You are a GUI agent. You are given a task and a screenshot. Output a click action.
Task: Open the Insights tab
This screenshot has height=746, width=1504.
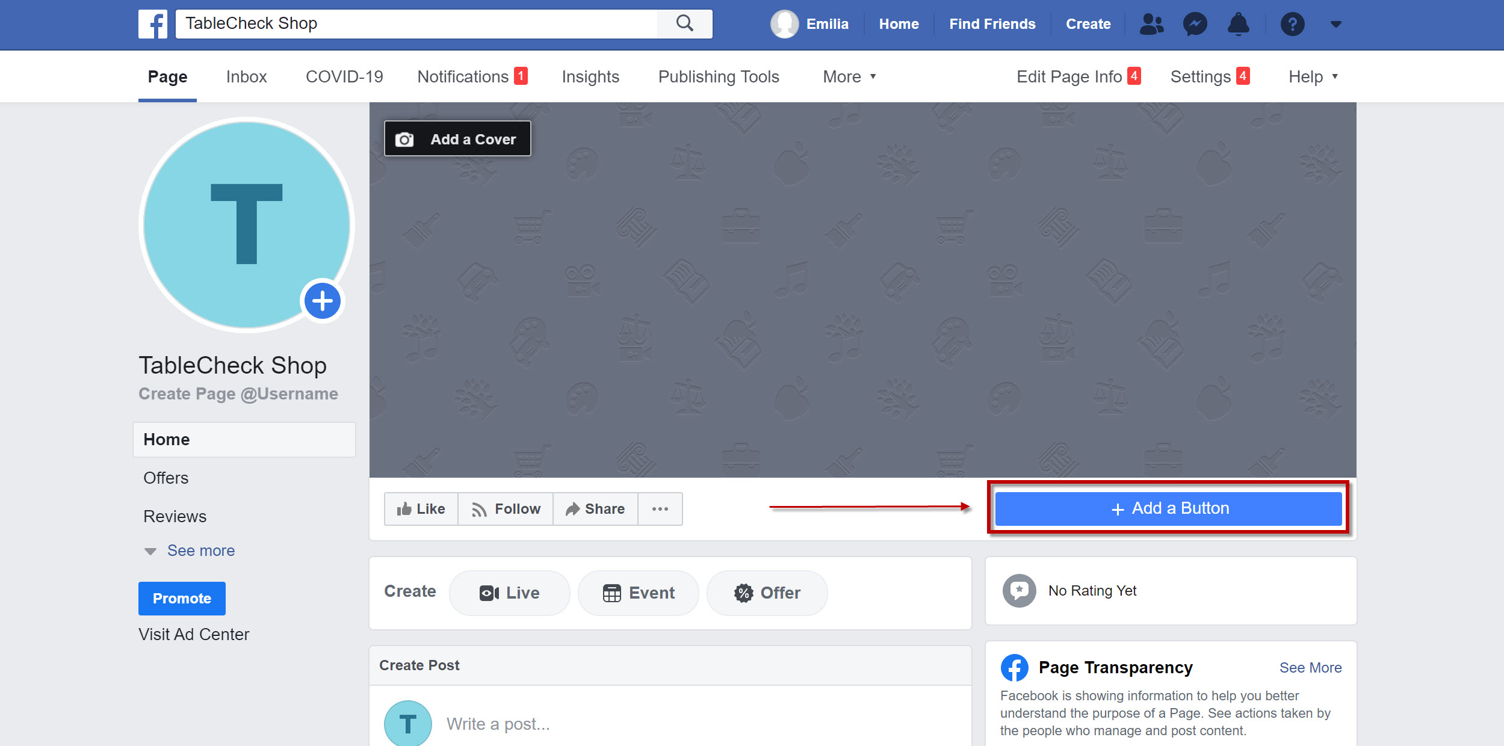(590, 77)
